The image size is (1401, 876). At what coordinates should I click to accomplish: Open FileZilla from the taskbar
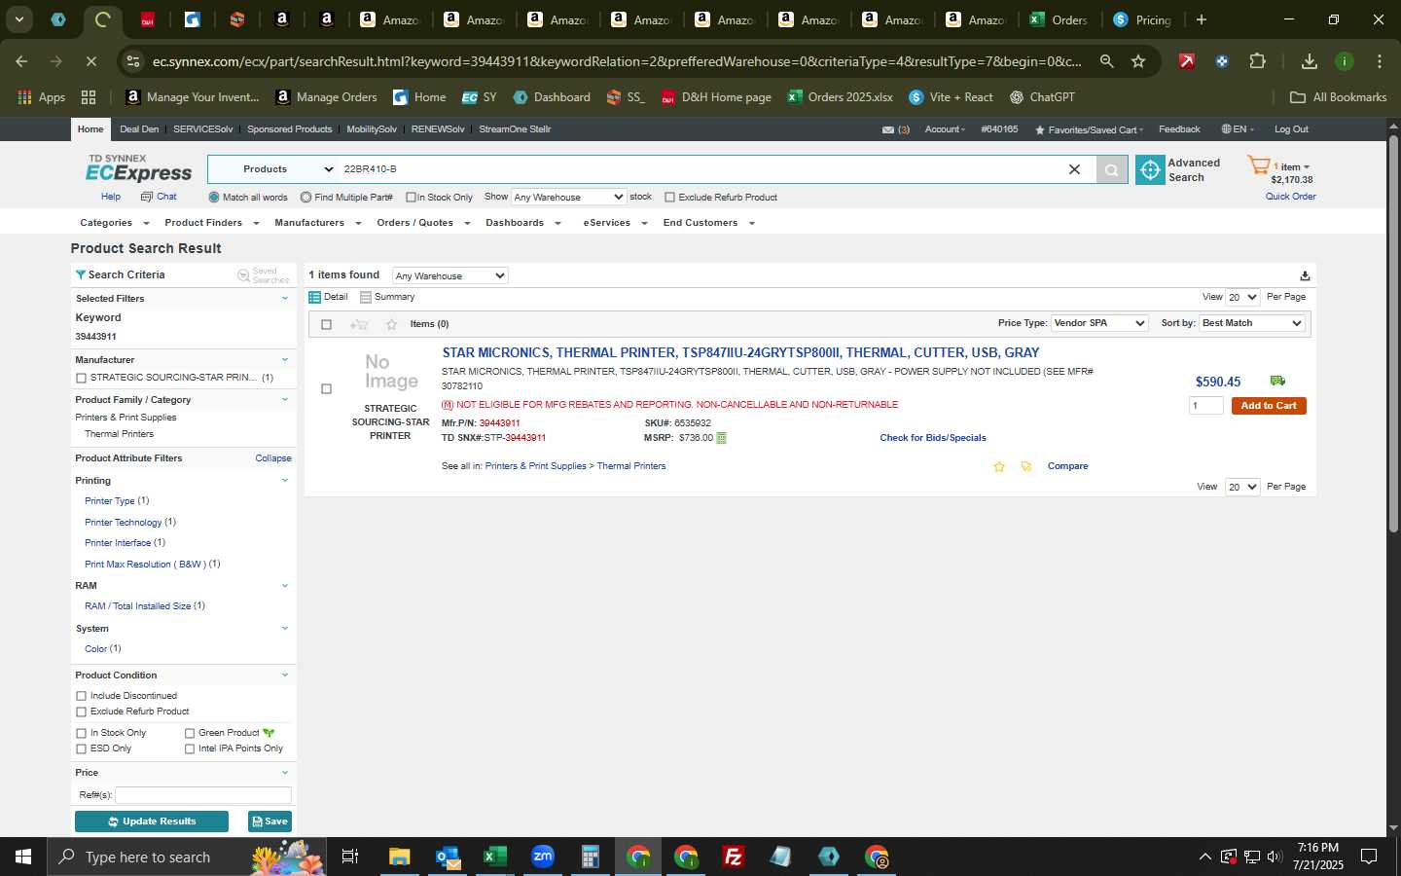(734, 857)
